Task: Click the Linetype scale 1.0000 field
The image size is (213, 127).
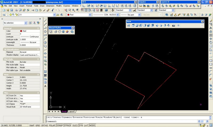Action: (30, 40)
